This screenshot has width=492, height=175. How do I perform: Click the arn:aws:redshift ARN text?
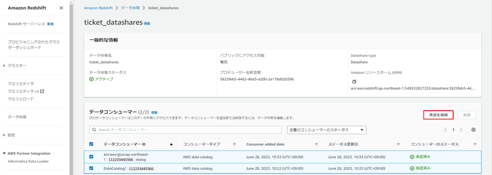pyautogui.click(x=413, y=88)
